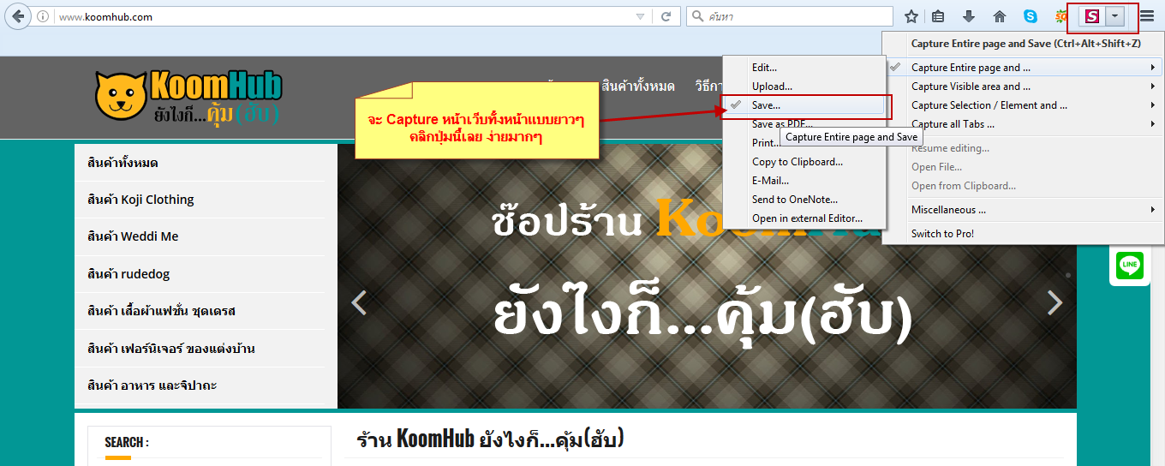Show the next banner slide arrow
Viewport: 1165px width, 466px height.
(1055, 302)
